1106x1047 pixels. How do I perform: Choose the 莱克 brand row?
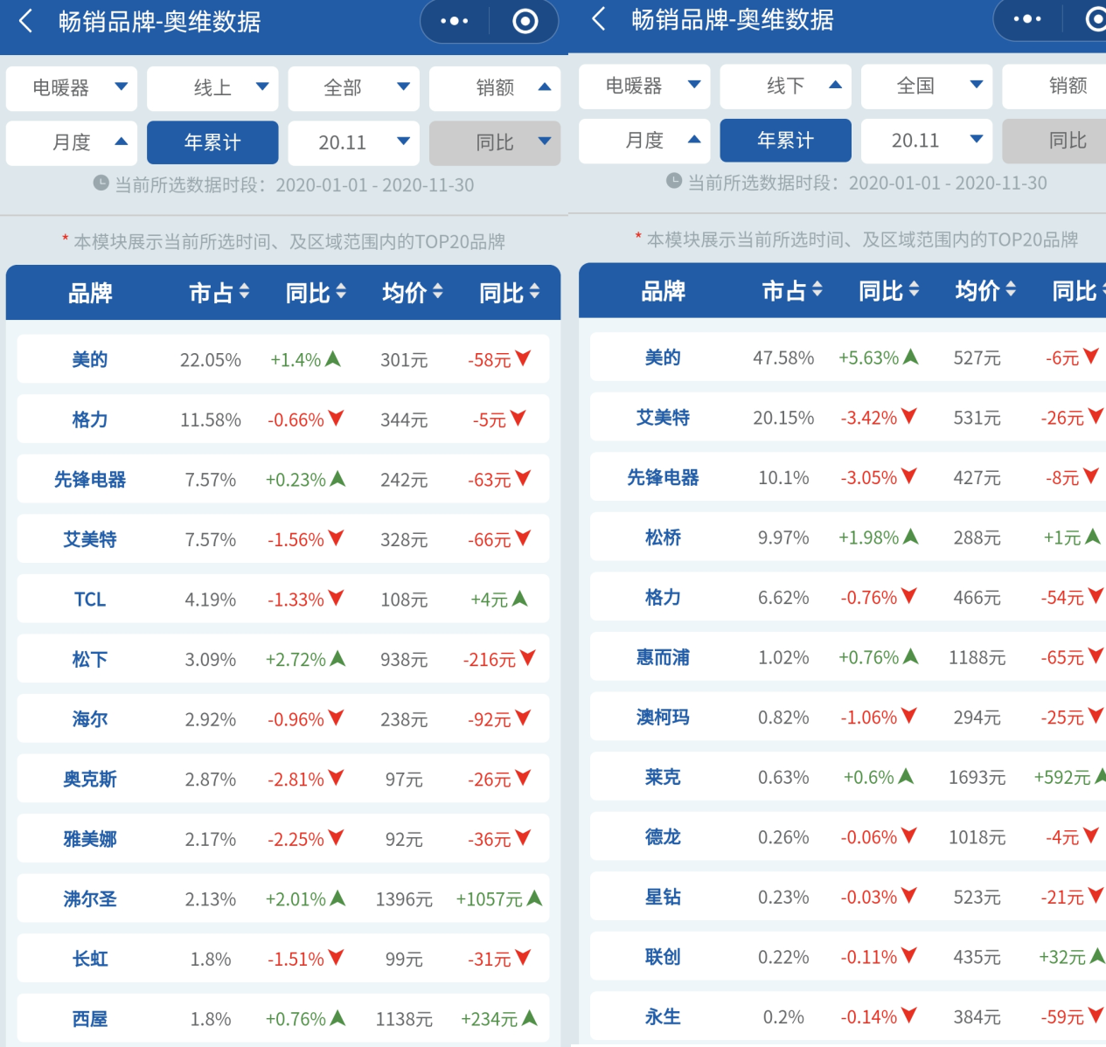point(848,777)
